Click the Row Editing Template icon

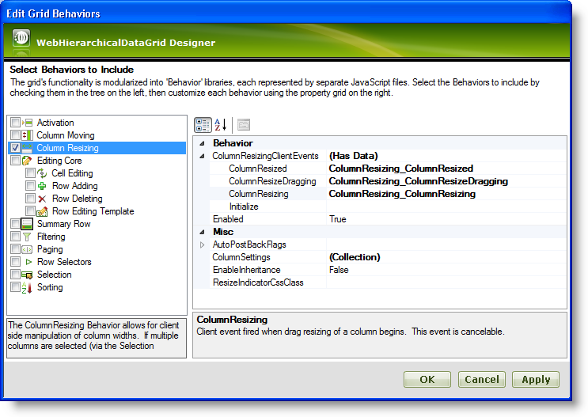tap(42, 211)
